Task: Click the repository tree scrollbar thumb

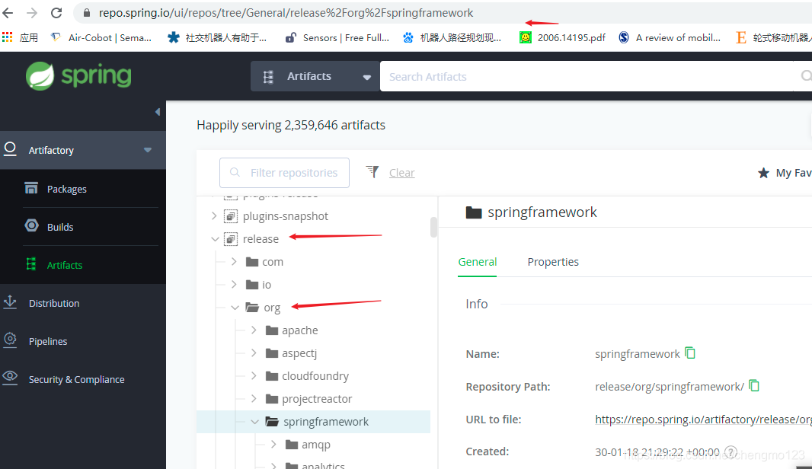Action: pyautogui.click(x=434, y=227)
